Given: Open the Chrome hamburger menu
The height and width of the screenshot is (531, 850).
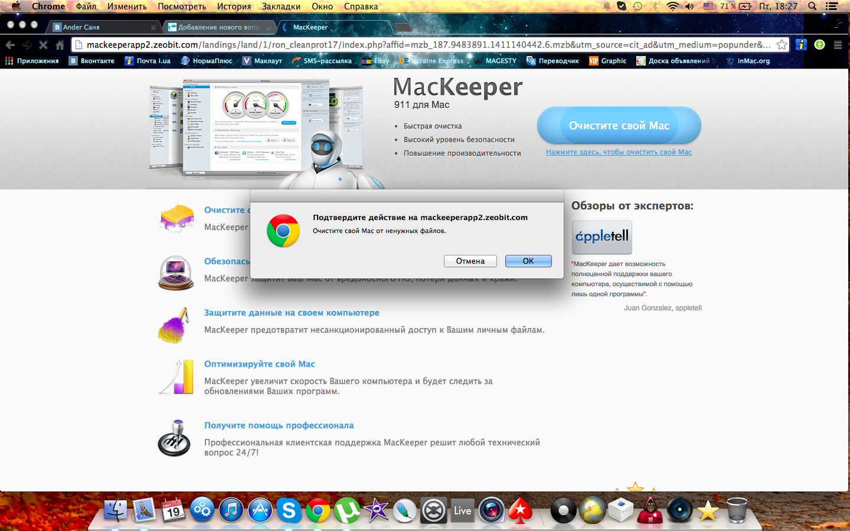Looking at the screenshot, I should (x=838, y=45).
